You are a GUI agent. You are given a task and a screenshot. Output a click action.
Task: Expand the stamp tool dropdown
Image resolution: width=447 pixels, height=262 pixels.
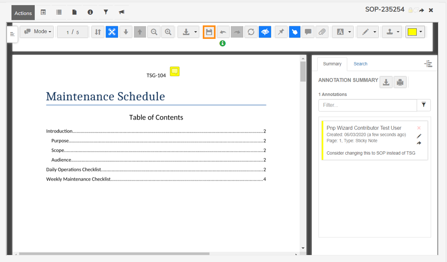point(398,32)
